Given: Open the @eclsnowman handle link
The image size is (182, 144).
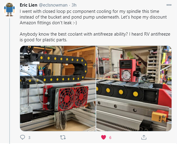Looking at the screenshot, I should click(53, 5).
